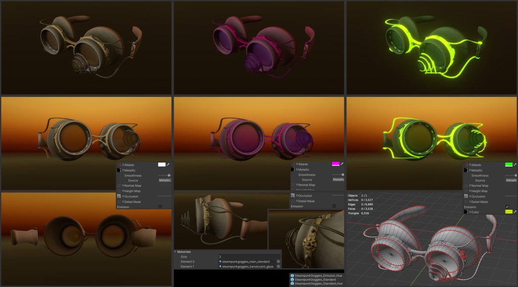Open Source dropdown in magenta-albedo panel
This screenshot has height=287, width=518.
click(338, 180)
